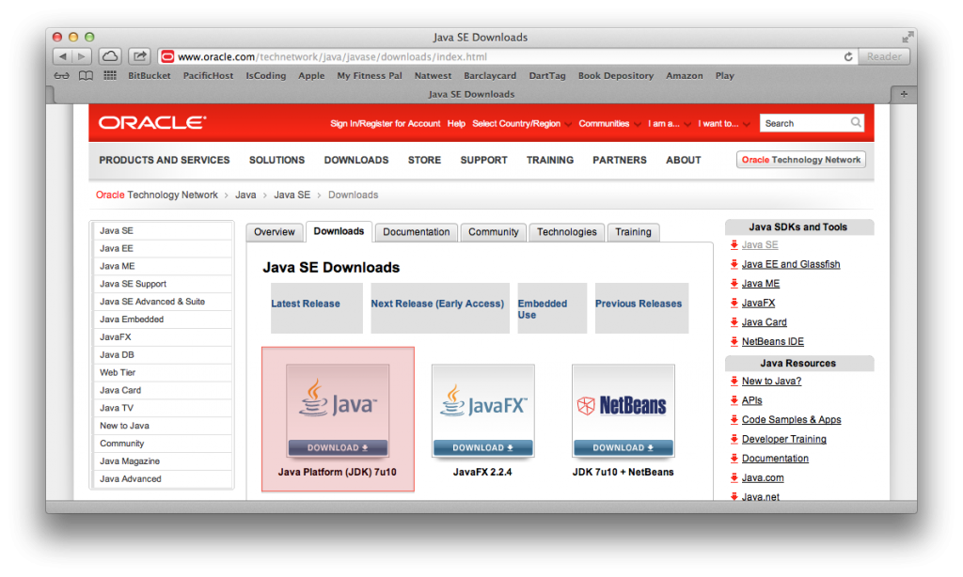Reload the page with the refresh icon
Screen dimensions: 963x577
pyautogui.click(x=848, y=56)
